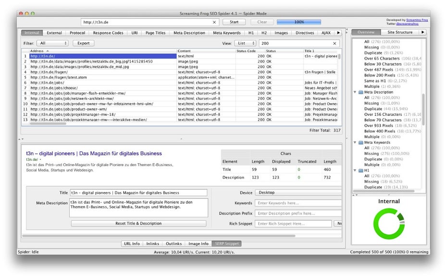Open the H1 tab
The height and width of the screenshot is (278, 447).
tap(251, 33)
